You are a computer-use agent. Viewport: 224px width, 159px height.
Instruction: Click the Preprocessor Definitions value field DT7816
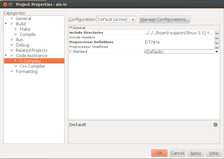coord(179,42)
